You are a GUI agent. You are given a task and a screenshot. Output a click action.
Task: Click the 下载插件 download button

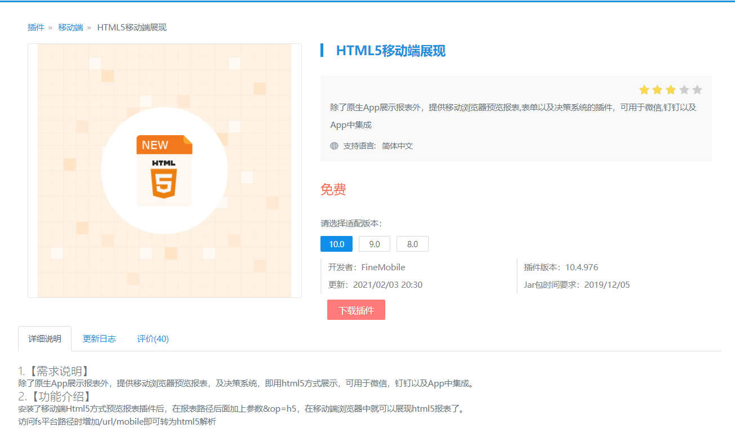pos(356,310)
